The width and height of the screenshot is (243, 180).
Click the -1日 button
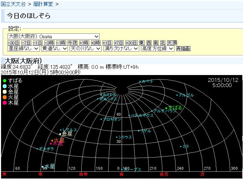(38, 43)
